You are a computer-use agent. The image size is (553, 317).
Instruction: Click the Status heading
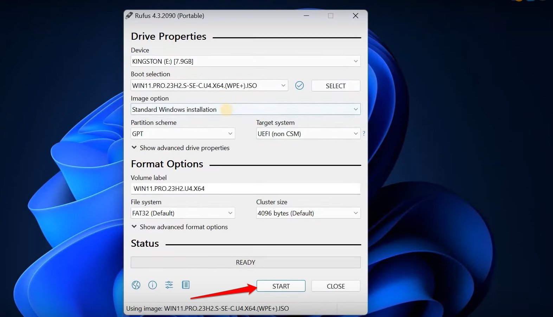click(145, 244)
